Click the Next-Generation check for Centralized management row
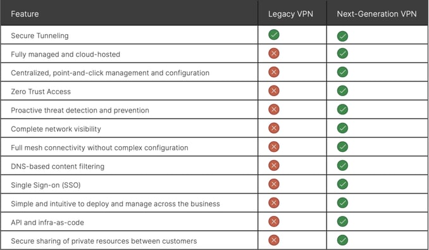Viewport: 429px width, 250px height. (342, 72)
